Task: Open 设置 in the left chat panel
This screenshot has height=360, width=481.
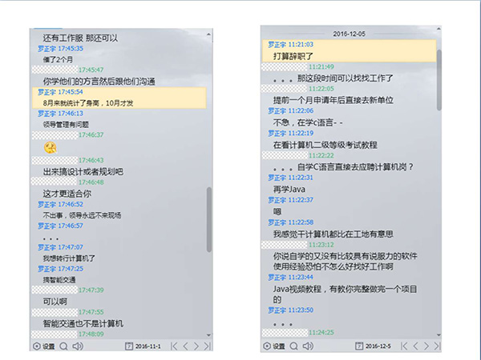Action: (x=44, y=346)
